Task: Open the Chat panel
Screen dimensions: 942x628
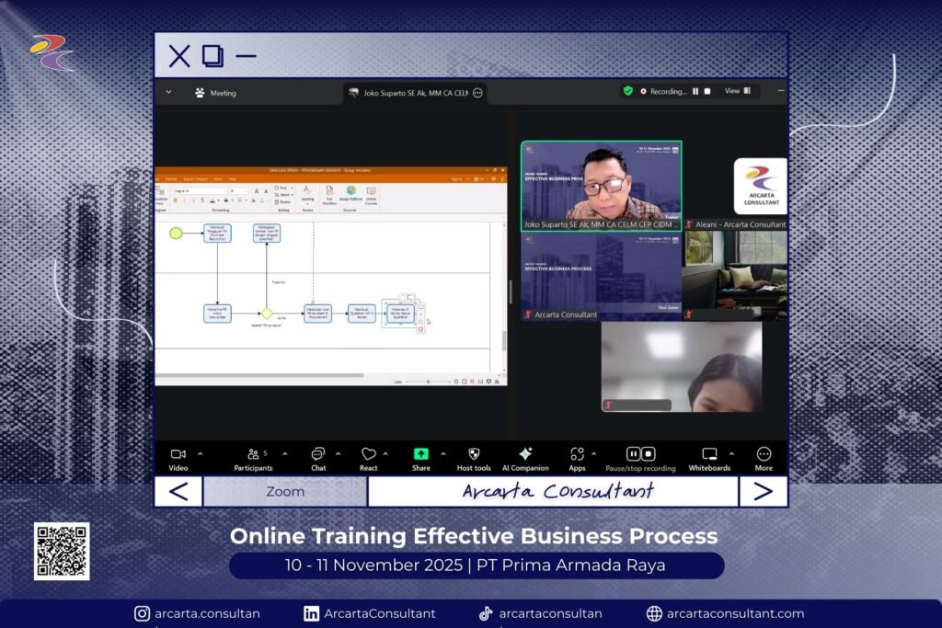Action: click(317, 454)
